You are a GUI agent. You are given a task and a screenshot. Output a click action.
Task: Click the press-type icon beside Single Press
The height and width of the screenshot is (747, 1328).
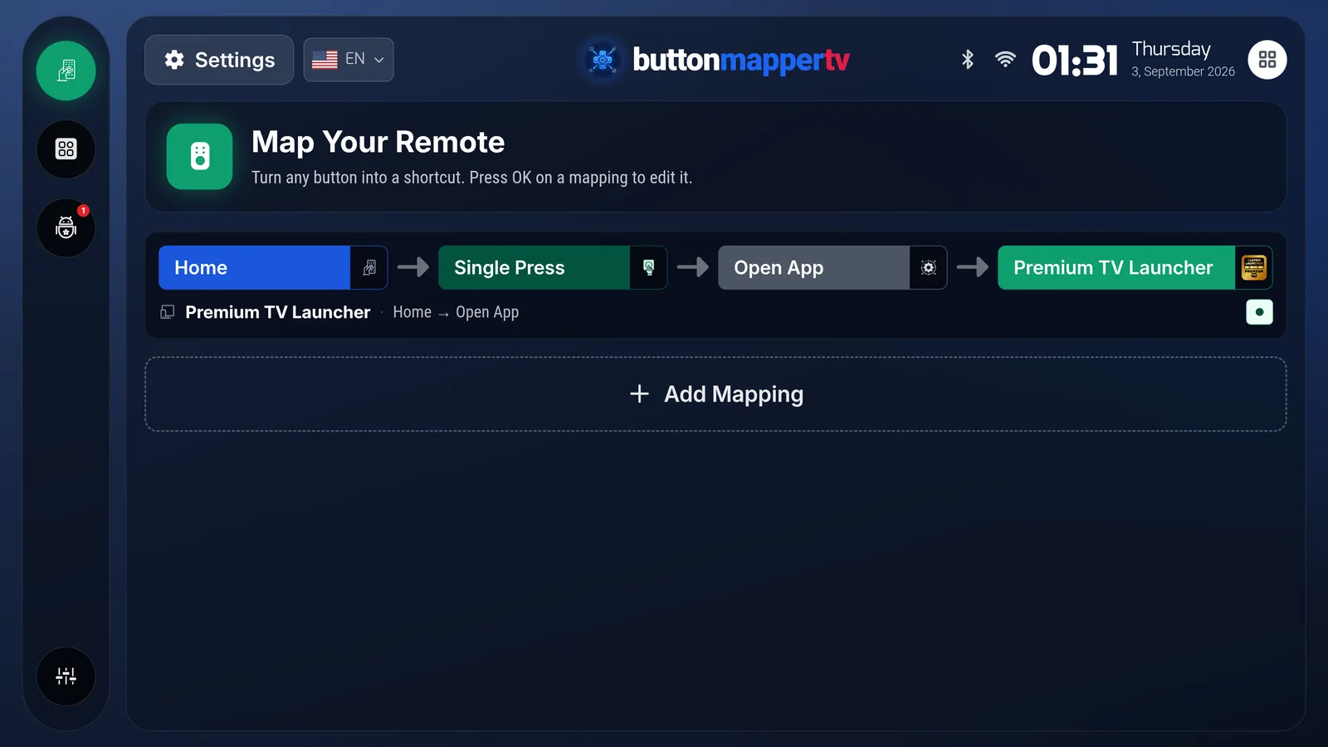tap(649, 267)
